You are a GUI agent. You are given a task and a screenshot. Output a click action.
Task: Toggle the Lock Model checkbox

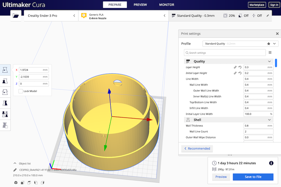point(21,91)
